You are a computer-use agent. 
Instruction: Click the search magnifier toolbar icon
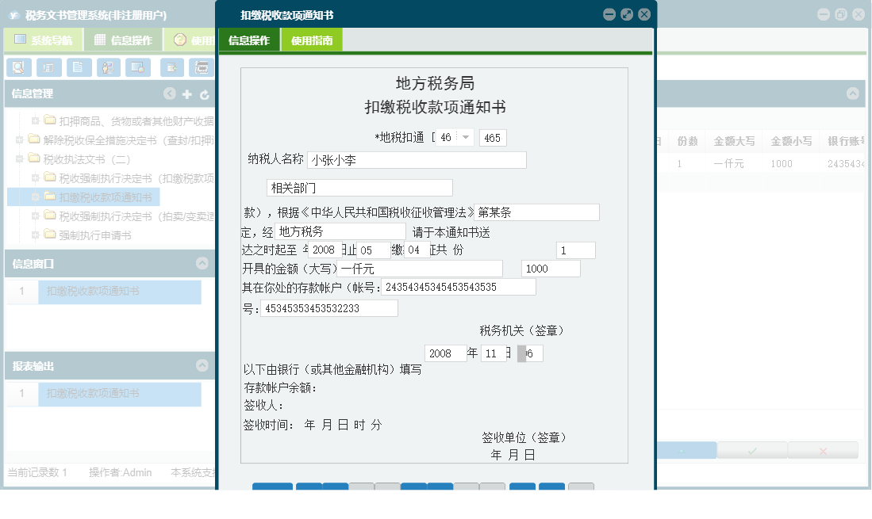pyautogui.click(x=19, y=67)
